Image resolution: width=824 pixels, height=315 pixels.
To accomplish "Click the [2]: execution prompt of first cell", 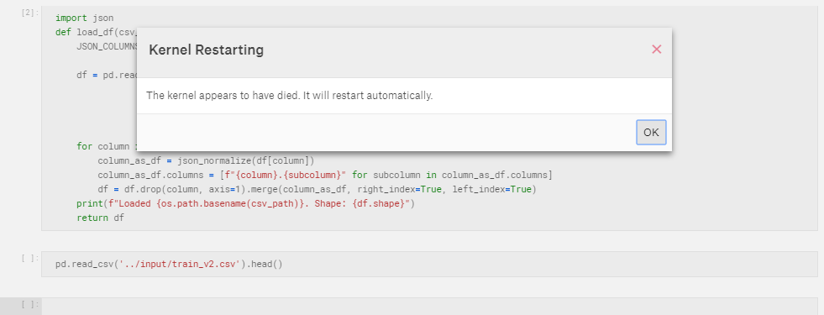I will 29,13.
